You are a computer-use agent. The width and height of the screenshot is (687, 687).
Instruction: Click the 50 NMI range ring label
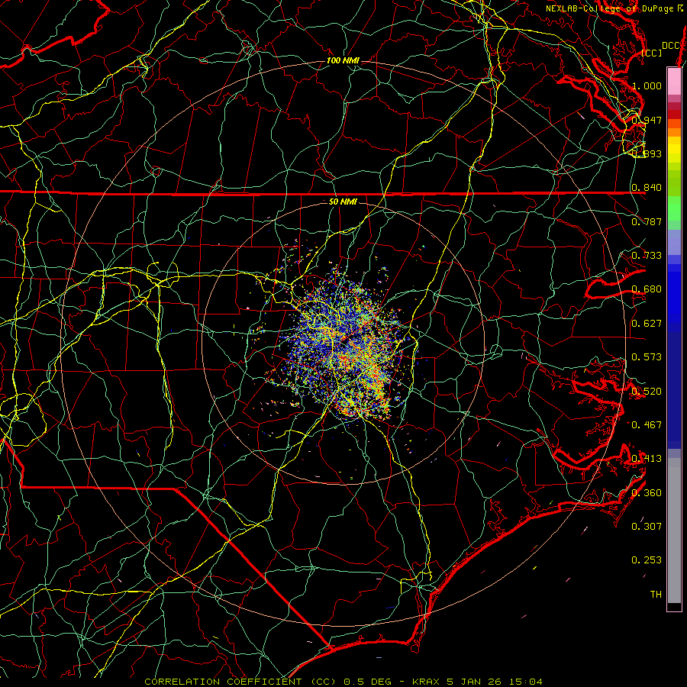pyautogui.click(x=343, y=202)
